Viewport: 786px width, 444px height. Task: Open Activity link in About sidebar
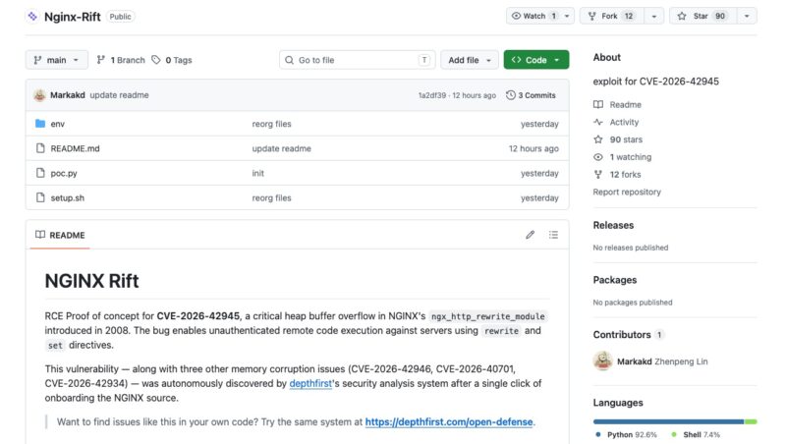click(x=624, y=122)
